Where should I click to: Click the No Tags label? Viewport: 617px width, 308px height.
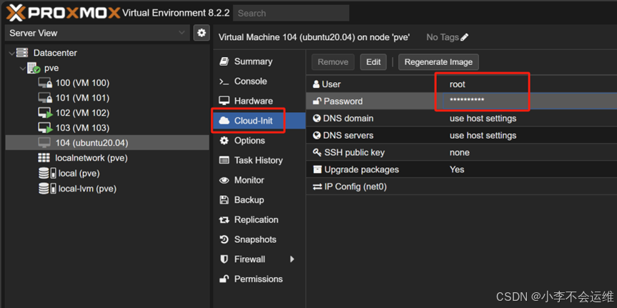[443, 37]
